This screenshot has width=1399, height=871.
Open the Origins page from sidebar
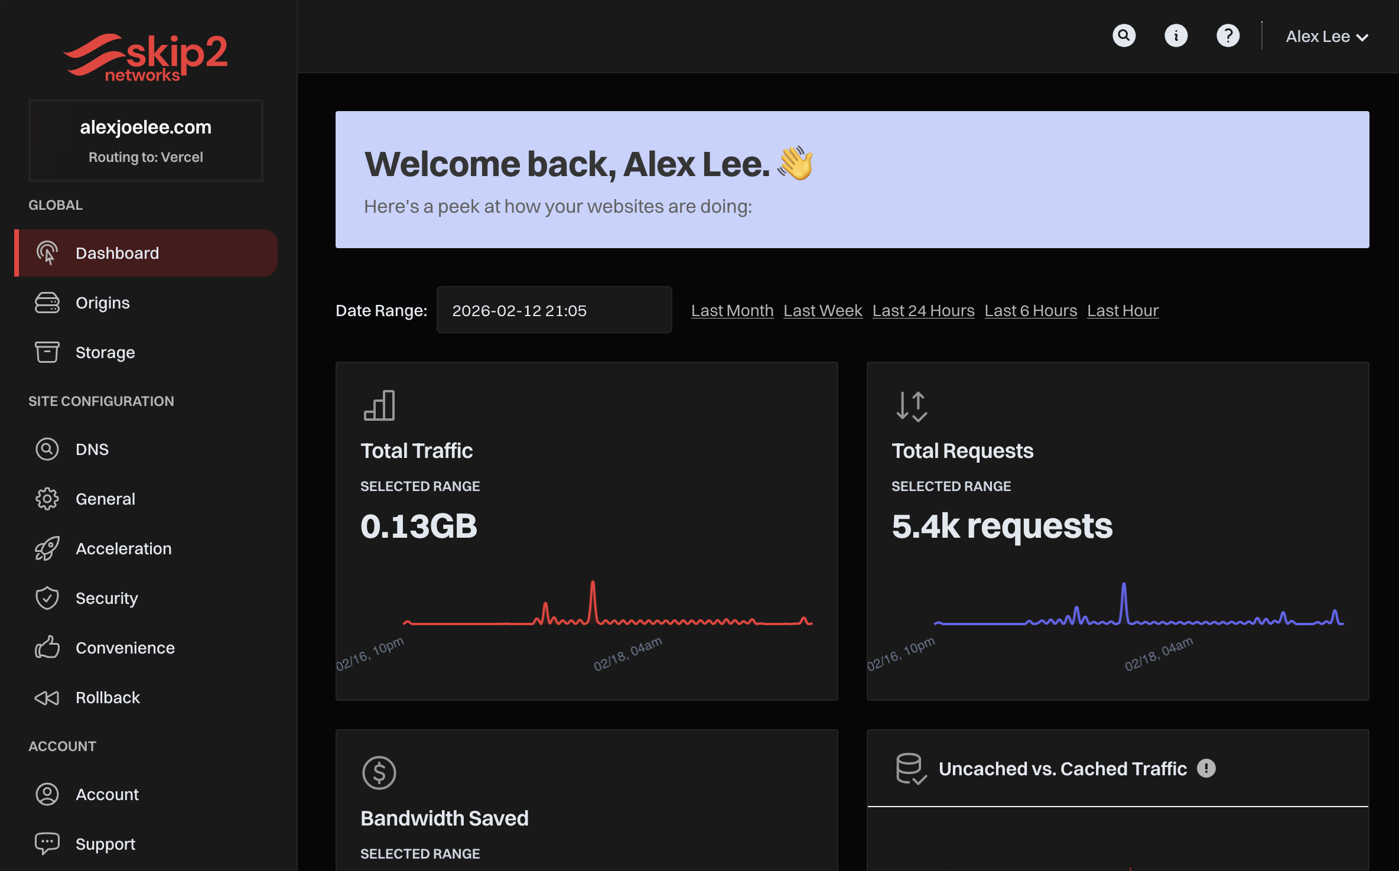102,303
